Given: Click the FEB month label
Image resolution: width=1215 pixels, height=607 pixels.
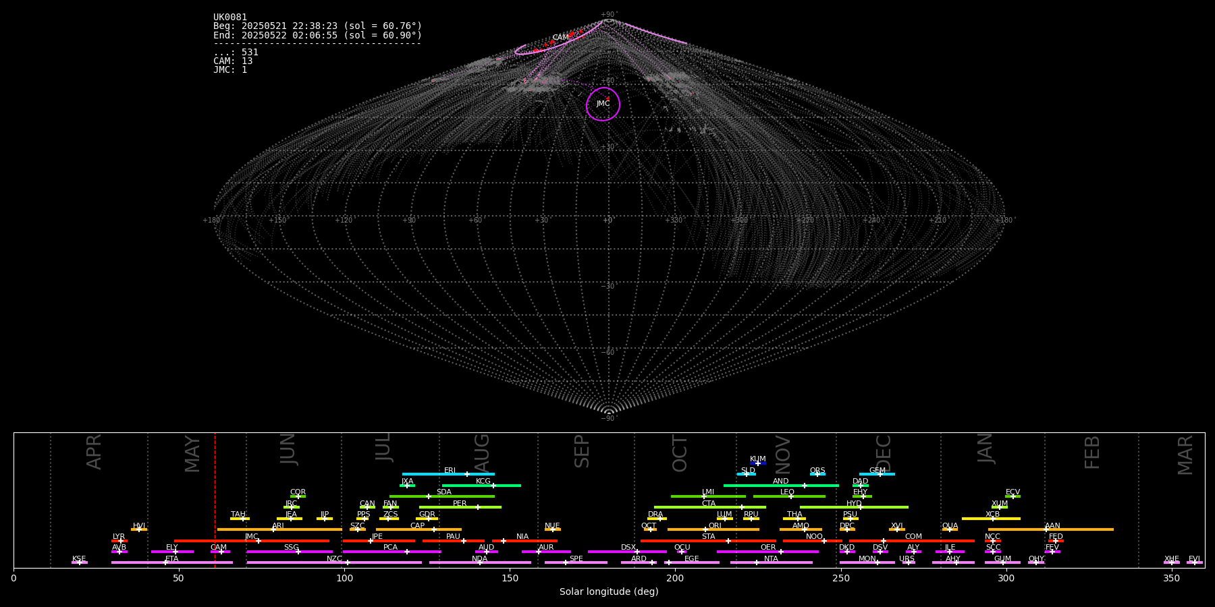Looking at the screenshot, I should point(1092,452).
